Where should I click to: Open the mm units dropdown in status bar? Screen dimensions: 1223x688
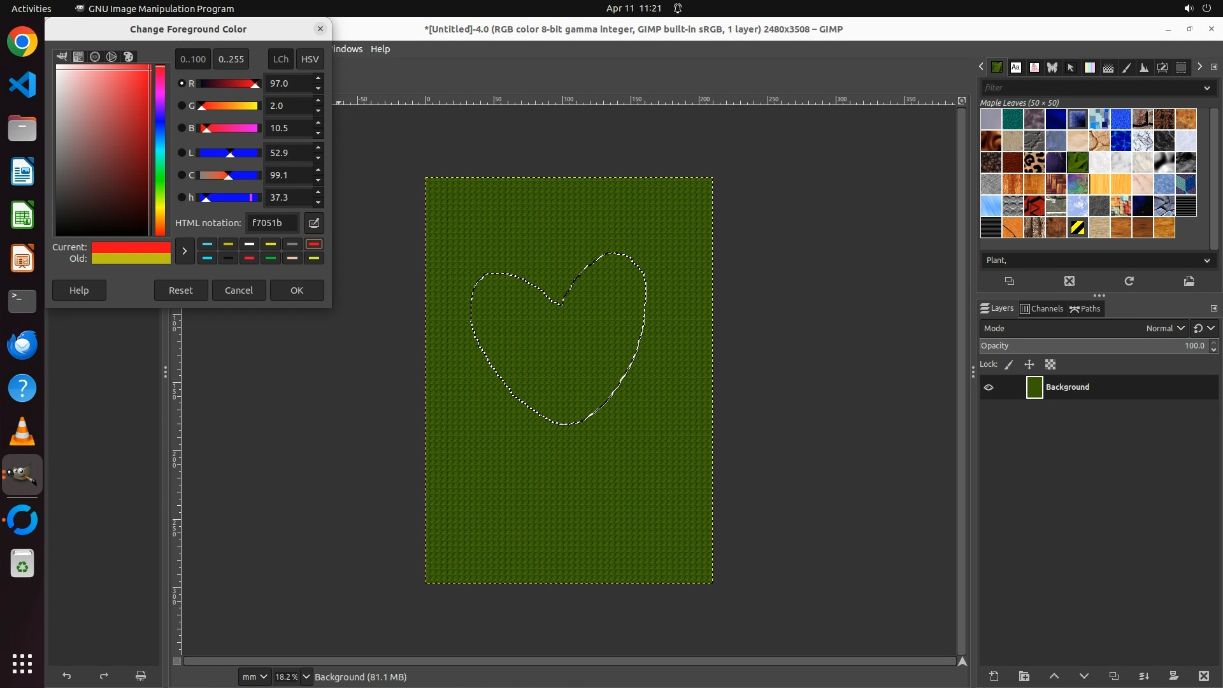click(254, 677)
